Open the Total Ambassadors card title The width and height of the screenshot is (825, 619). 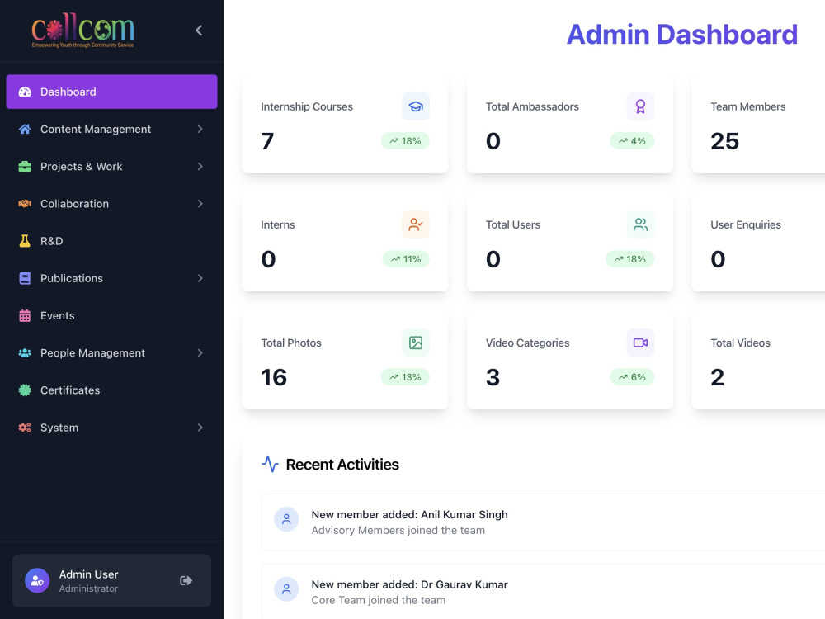click(x=532, y=106)
